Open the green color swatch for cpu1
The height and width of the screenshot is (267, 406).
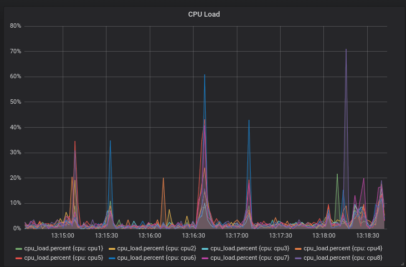click(x=19, y=248)
